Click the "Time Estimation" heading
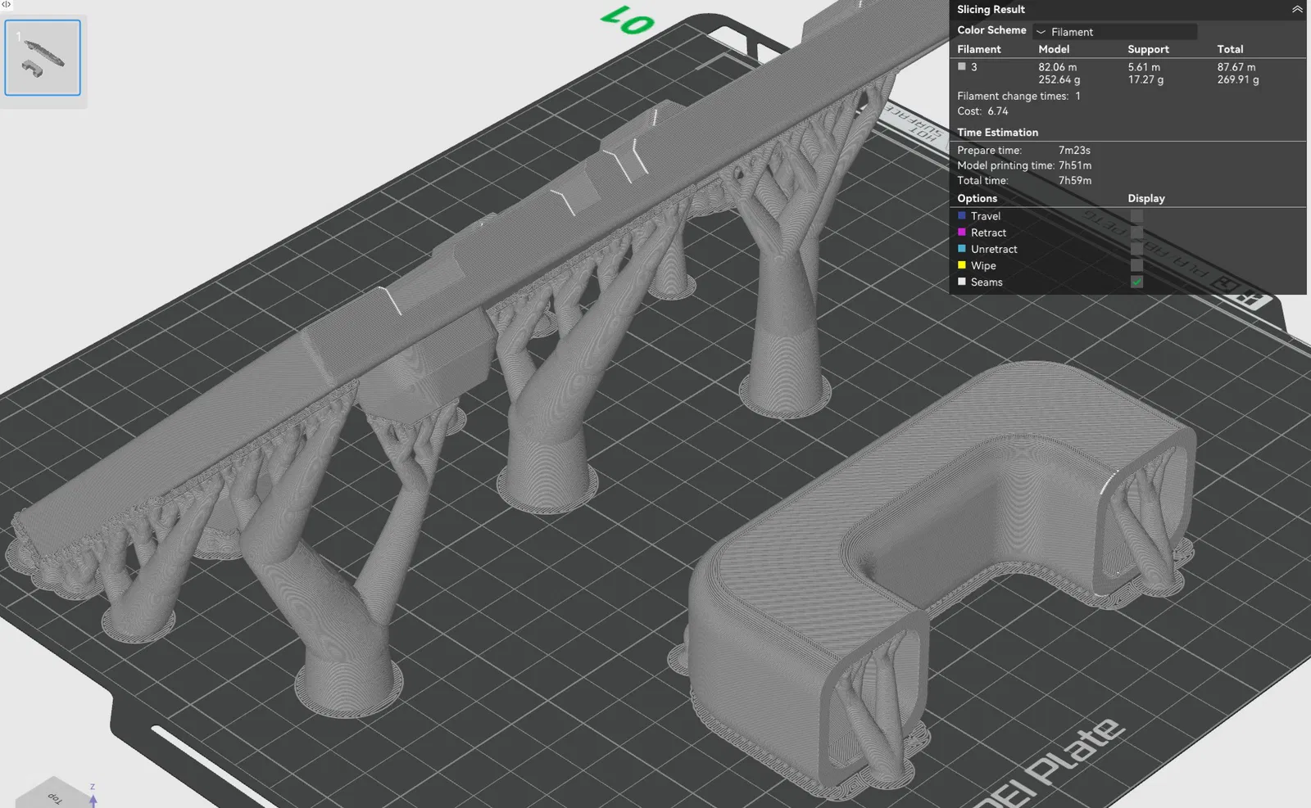 point(997,132)
